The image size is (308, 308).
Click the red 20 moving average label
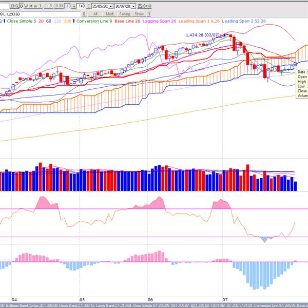41,21
